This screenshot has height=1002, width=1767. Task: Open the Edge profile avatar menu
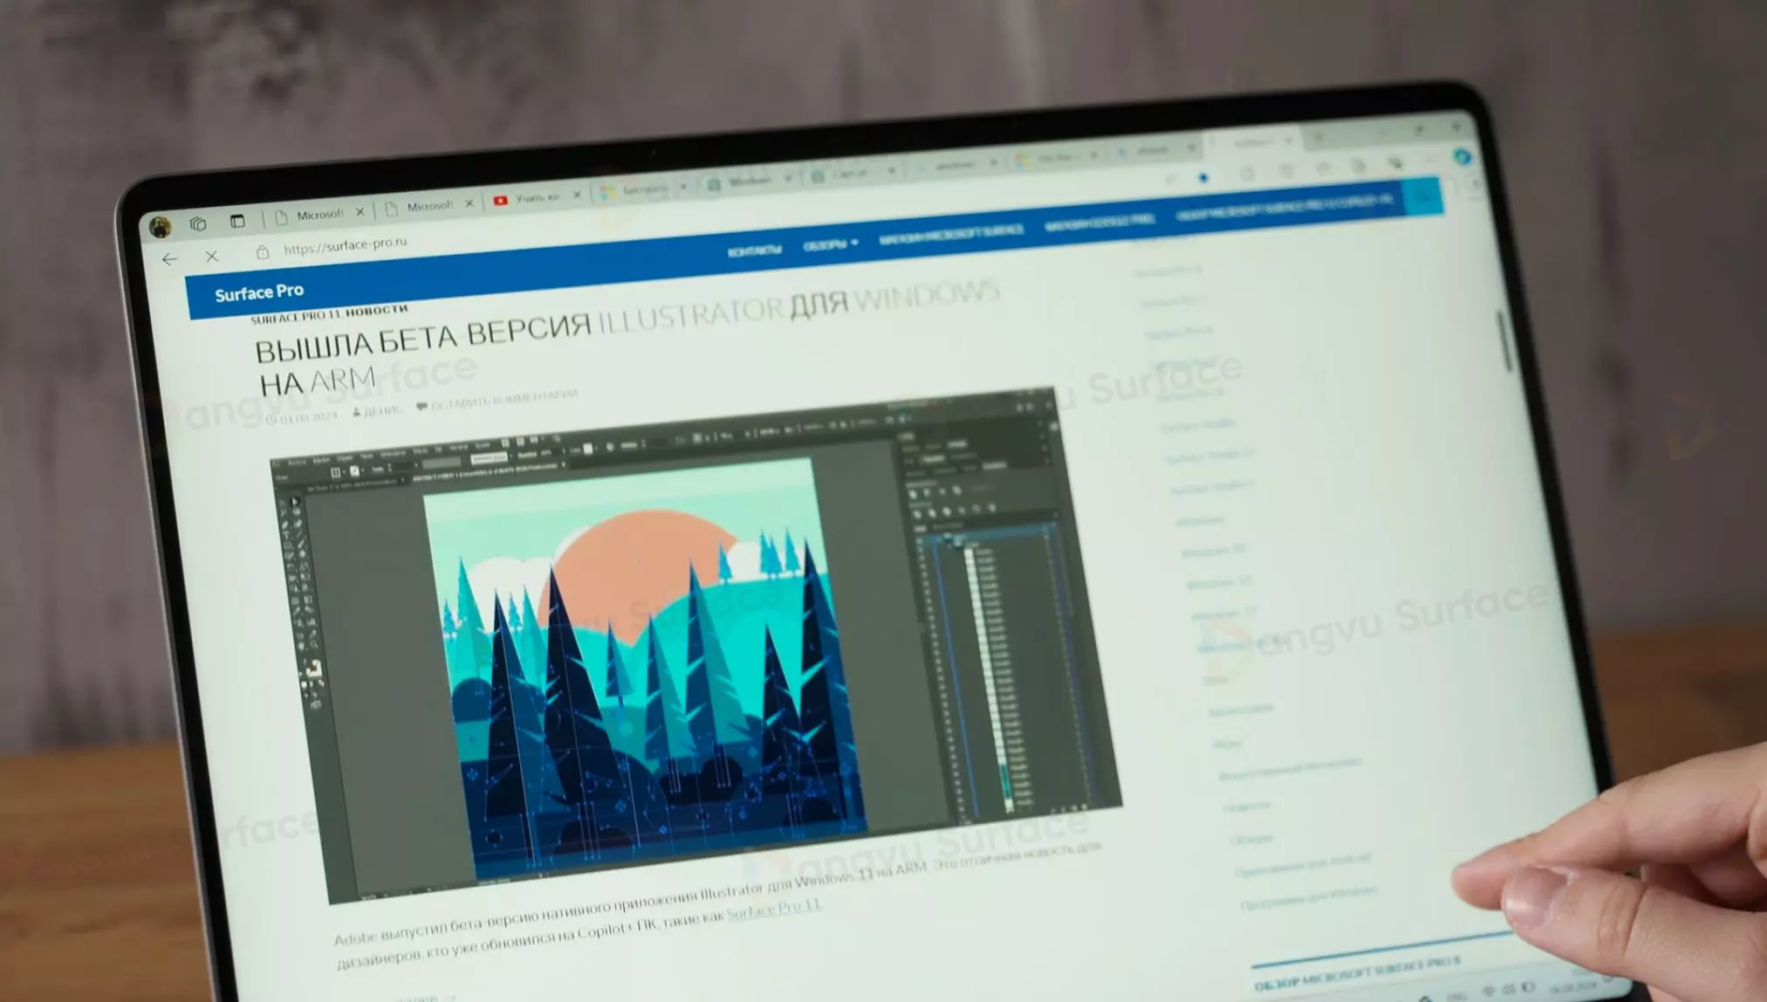pyautogui.click(x=160, y=227)
